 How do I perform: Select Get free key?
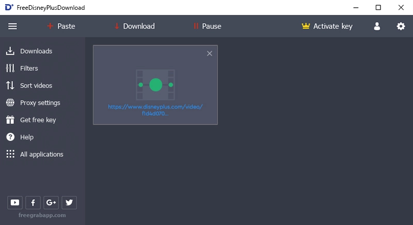click(31, 120)
